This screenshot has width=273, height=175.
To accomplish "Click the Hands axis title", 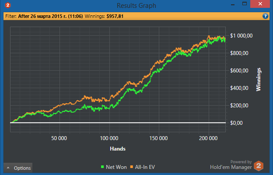I will pyautogui.click(x=118, y=149).
